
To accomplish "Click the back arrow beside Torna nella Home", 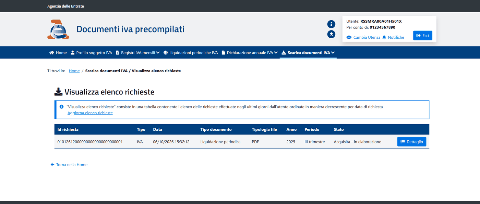I will pyautogui.click(x=52, y=165).
